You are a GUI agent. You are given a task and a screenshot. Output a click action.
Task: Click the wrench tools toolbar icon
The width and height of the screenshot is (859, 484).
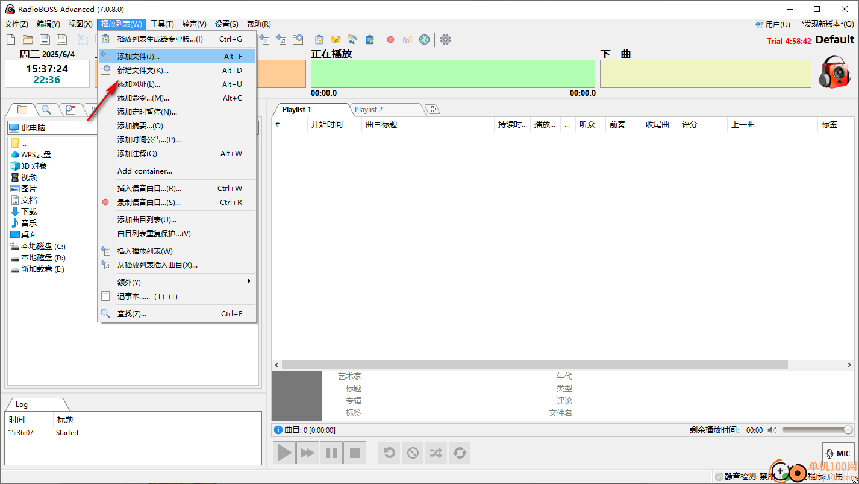tap(353, 40)
